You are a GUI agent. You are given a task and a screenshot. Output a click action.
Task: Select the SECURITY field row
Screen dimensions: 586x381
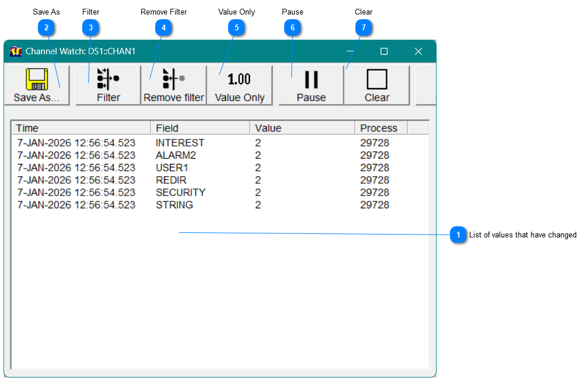pos(180,193)
